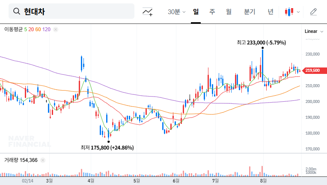
Task: Click the 20-day moving average label
Action: point(31,29)
